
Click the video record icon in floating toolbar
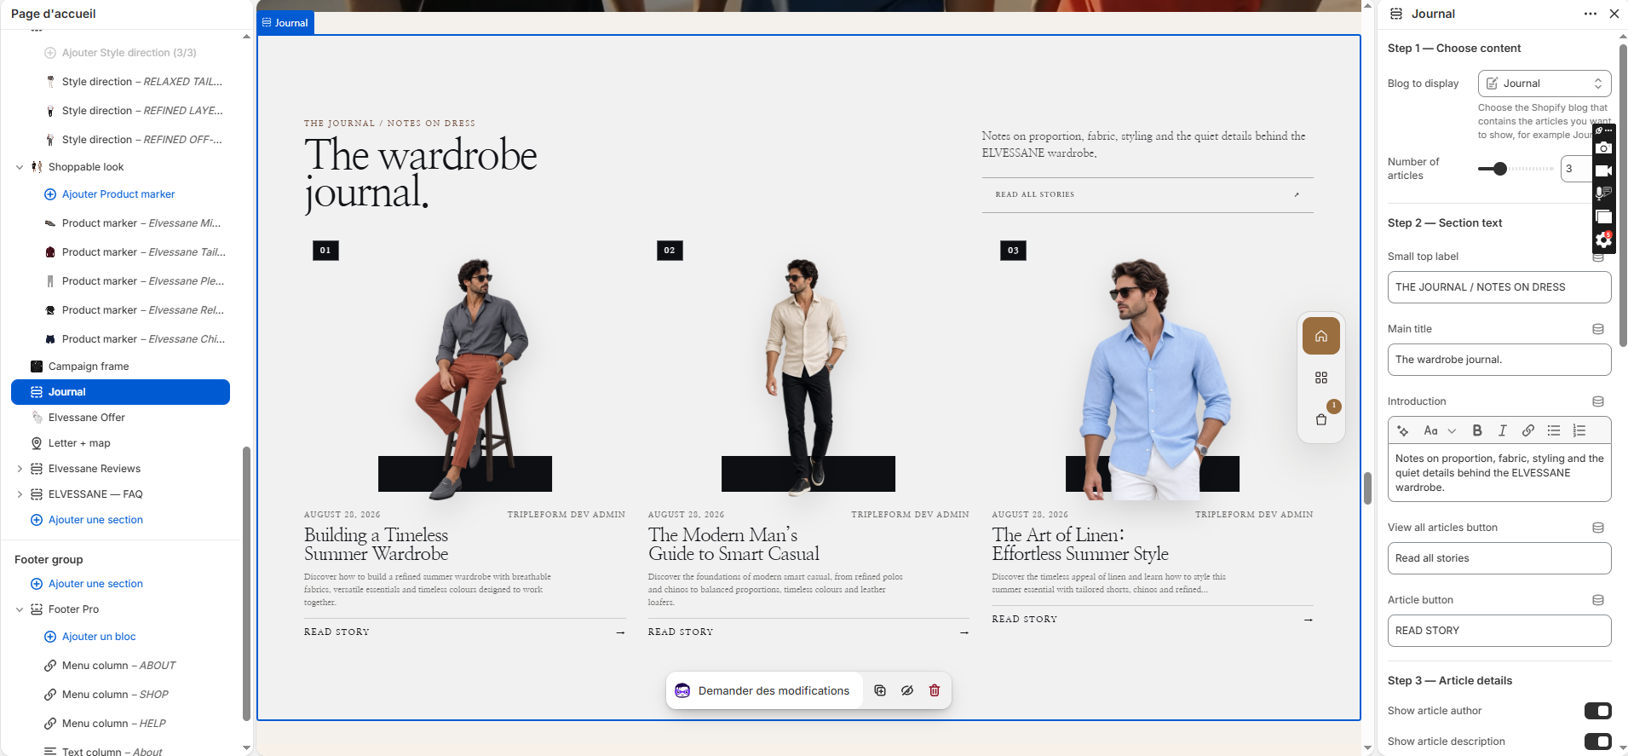(x=1603, y=170)
